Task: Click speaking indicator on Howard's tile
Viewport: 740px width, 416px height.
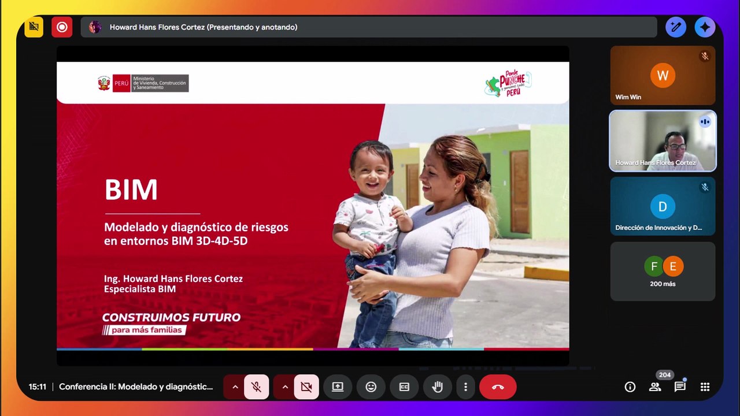Action: pos(705,121)
